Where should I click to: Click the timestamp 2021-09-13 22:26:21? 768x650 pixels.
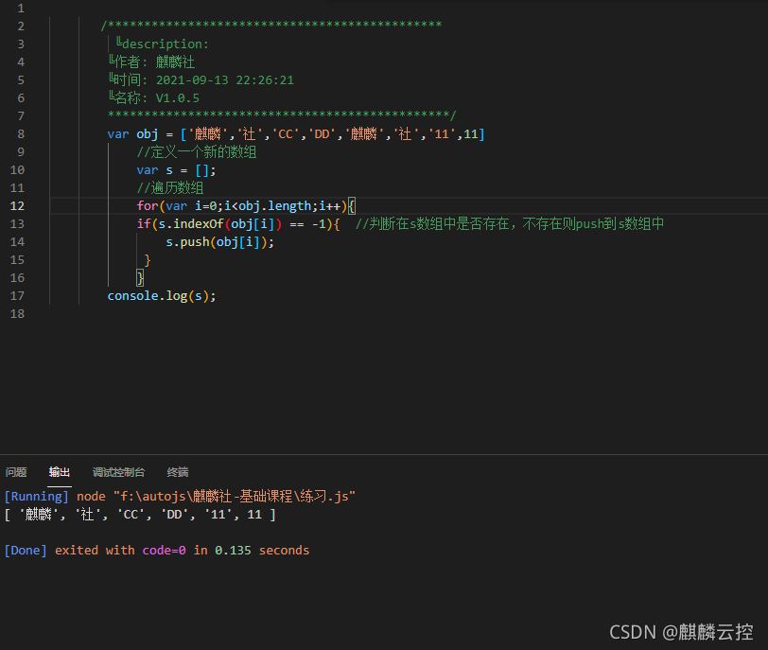pos(225,79)
